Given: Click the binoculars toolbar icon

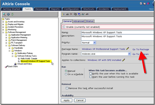Looking at the screenshot, I should [83, 14].
